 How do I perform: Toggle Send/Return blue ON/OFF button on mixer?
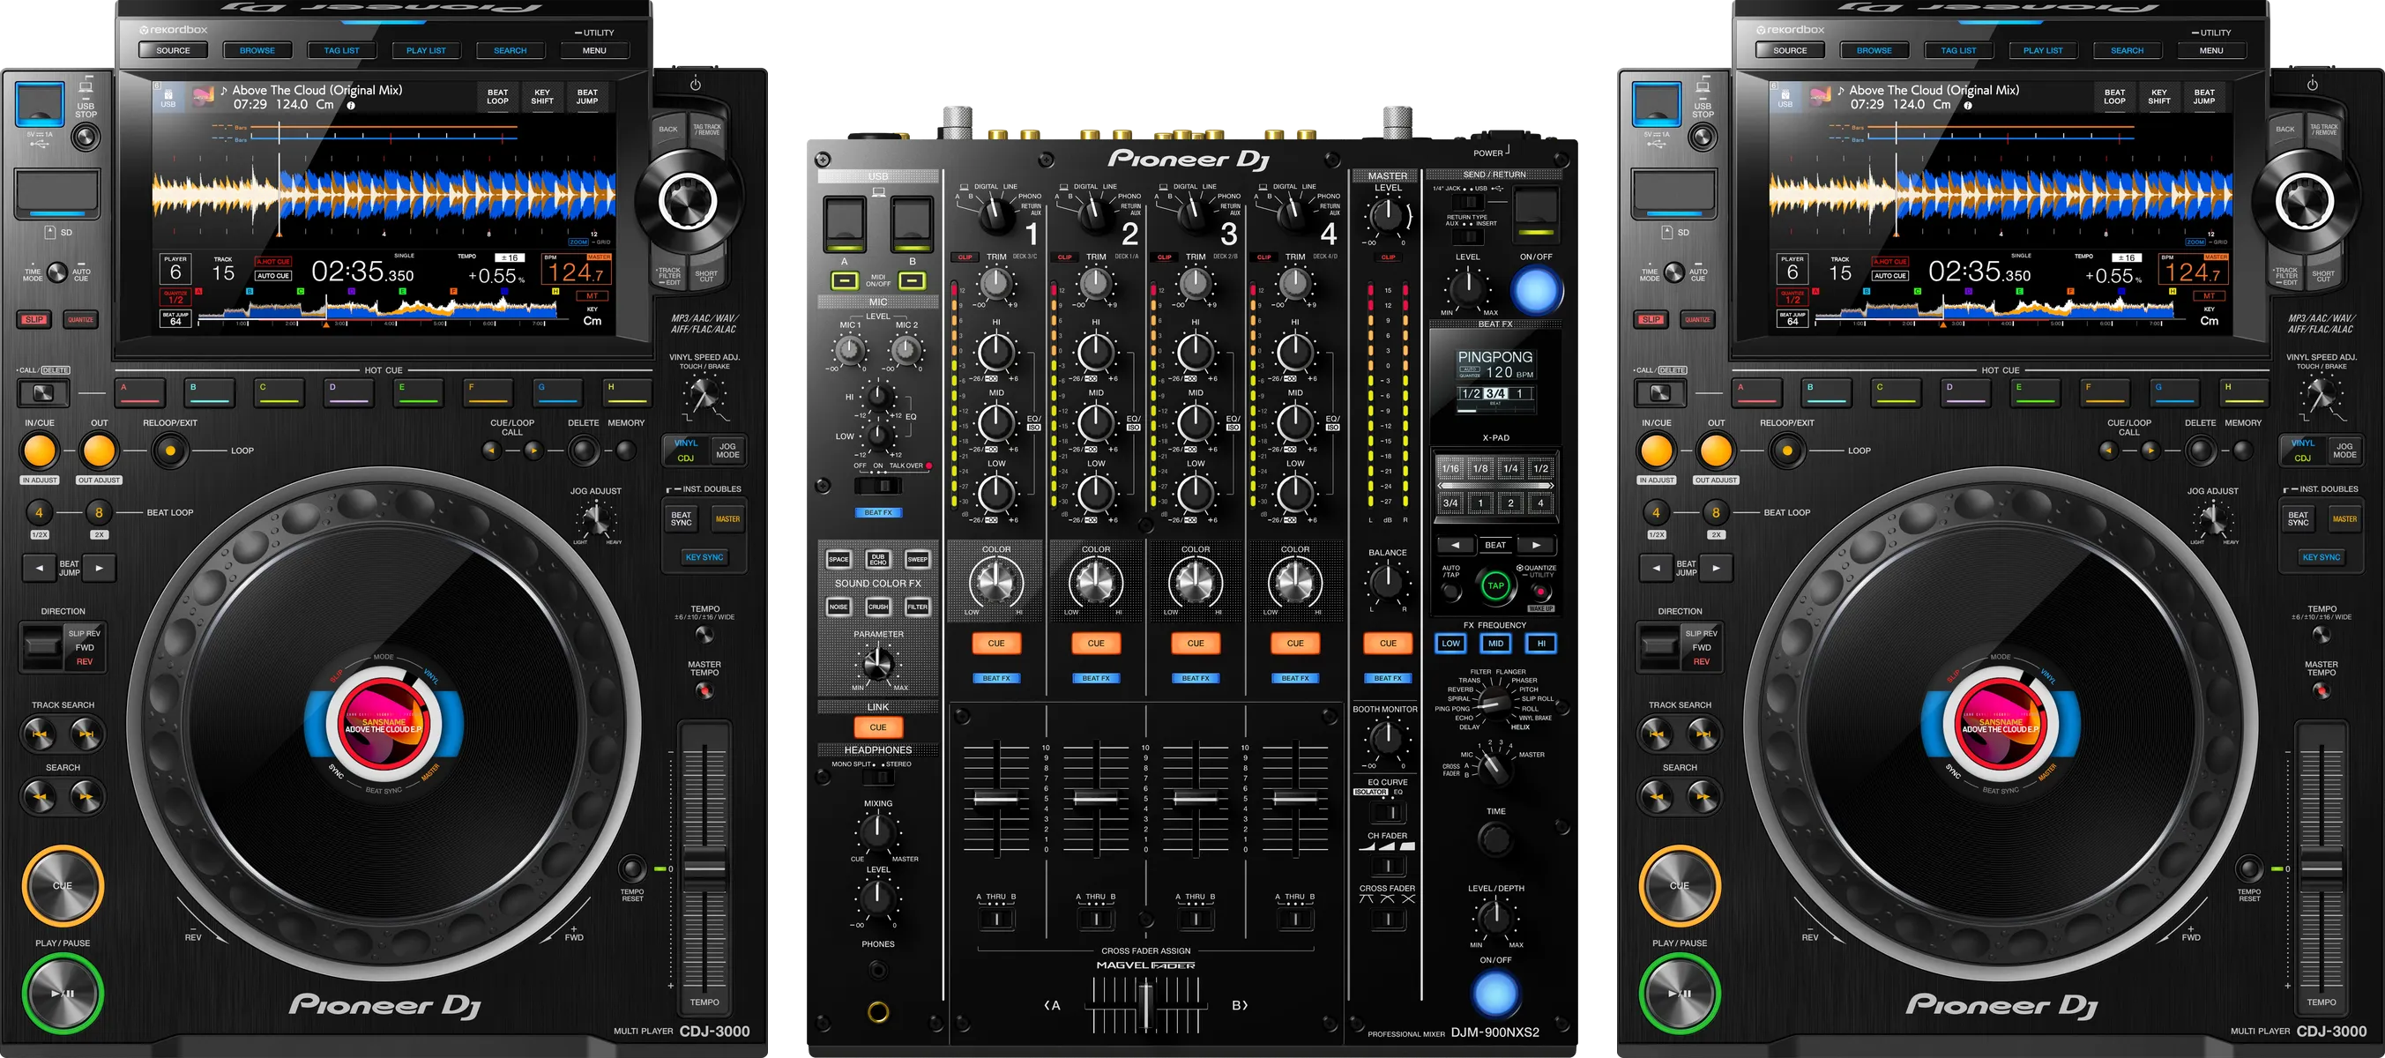tap(1536, 290)
